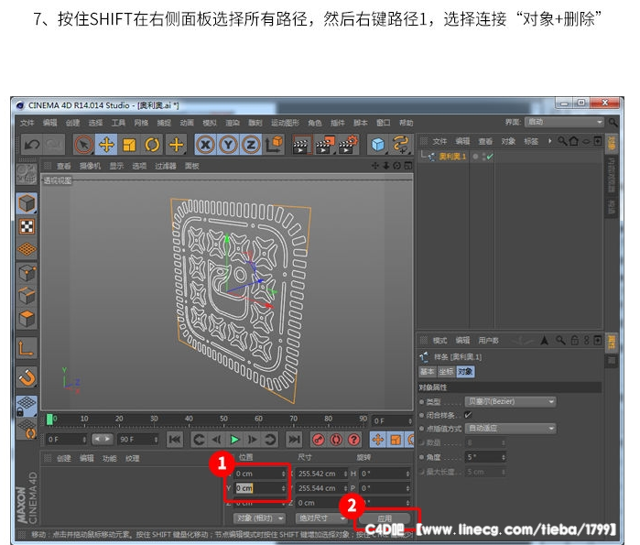Open the 帮助 menu
The width and height of the screenshot is (640, 545).
[x=407, y=123]
